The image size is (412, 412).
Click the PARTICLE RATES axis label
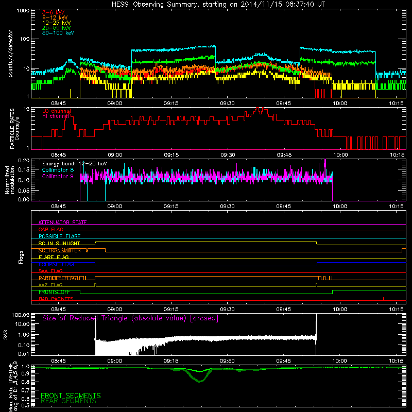pyautogui.click(x=12, y=129)
